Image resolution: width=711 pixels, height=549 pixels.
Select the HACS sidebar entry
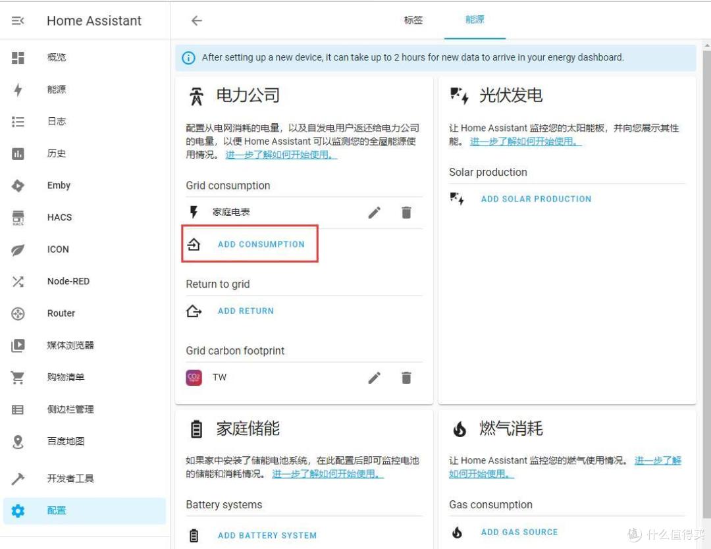(x=84, y=218)
